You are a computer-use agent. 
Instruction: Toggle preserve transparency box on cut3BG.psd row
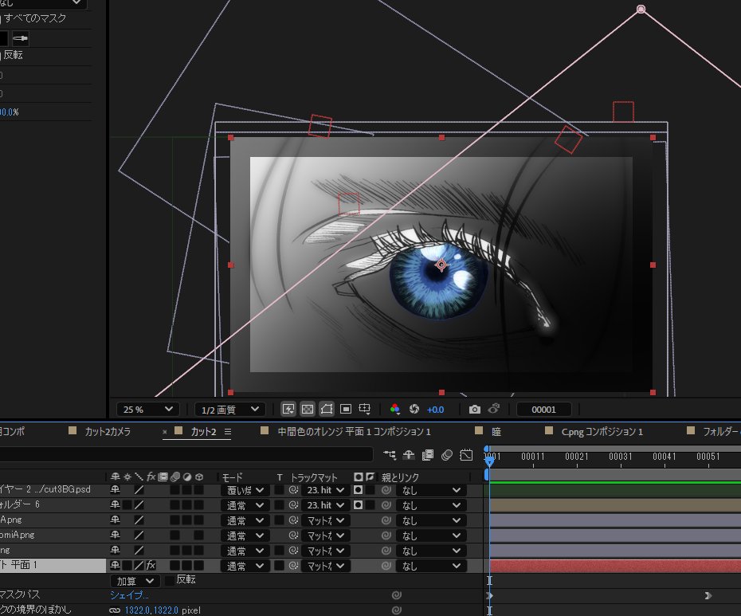tap(280, 490)
